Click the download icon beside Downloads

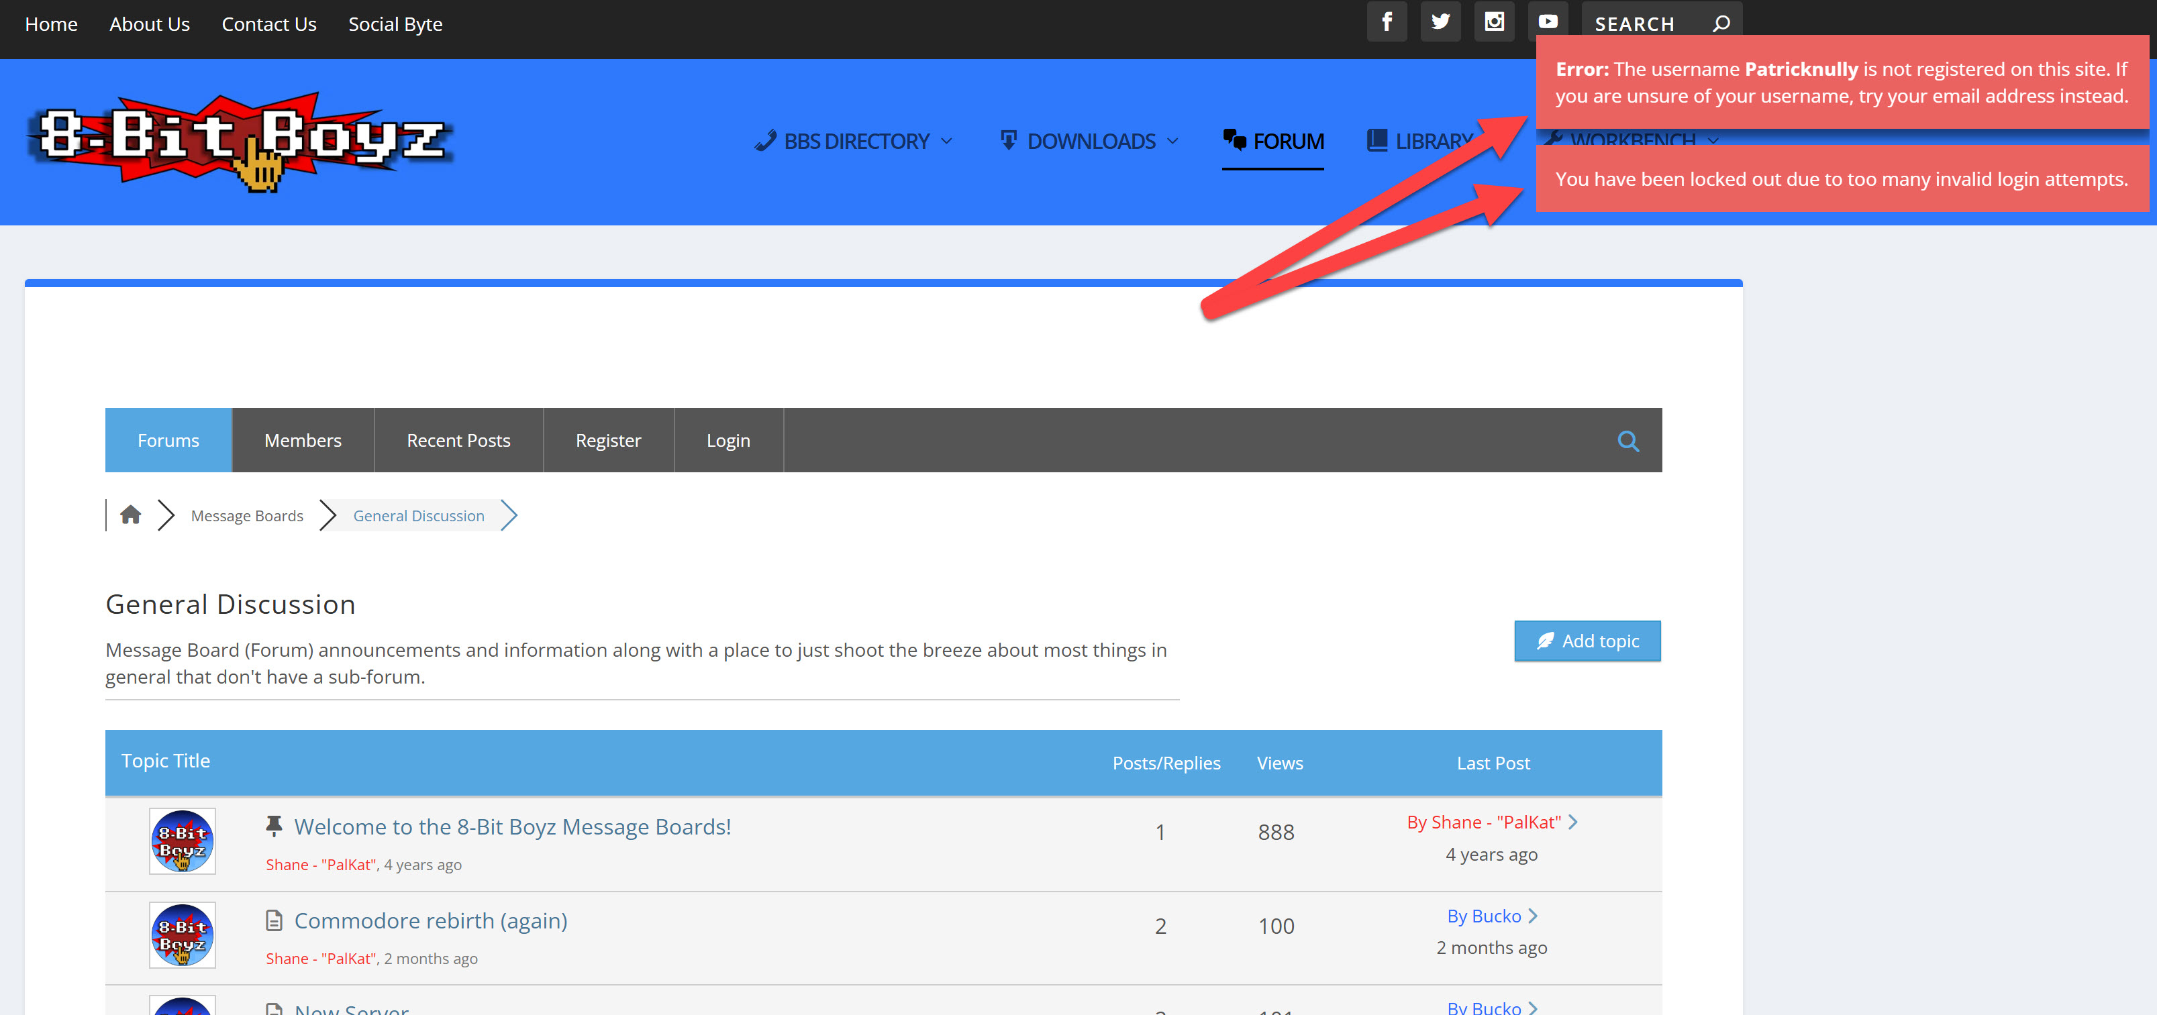point(1009,140)
